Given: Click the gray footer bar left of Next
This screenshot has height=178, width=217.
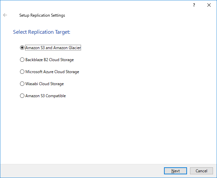Looking at the screenshot, I should [82, 171].
